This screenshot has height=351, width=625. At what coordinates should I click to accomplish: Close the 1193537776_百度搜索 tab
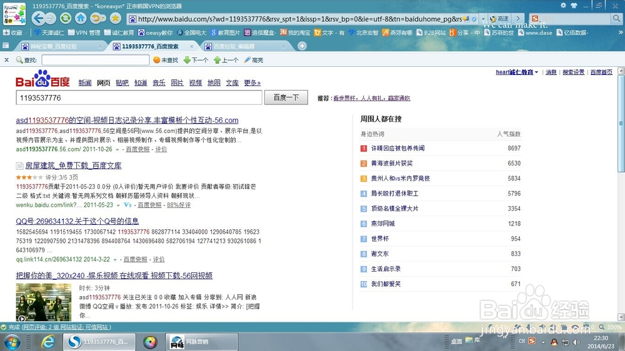pyautogui.click(x=192, y=47)
